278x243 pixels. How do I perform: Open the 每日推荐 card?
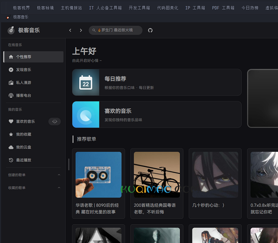click(157, 82)
